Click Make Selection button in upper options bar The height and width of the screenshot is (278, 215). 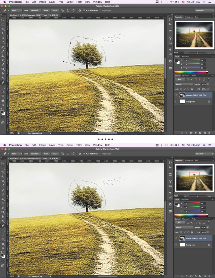(x=35, y=11)
